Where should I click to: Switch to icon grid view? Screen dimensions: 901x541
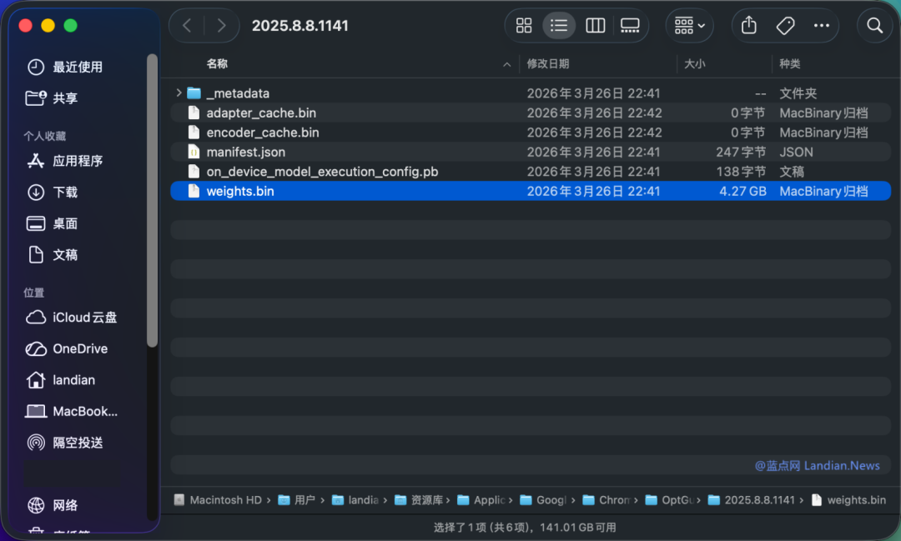coord(524,25)
